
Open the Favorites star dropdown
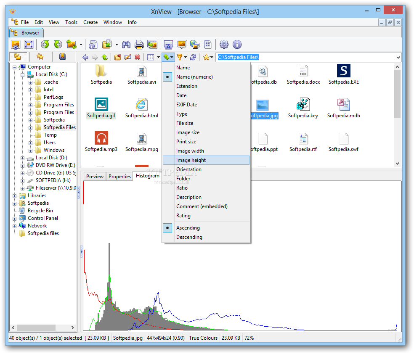[208, 57]
